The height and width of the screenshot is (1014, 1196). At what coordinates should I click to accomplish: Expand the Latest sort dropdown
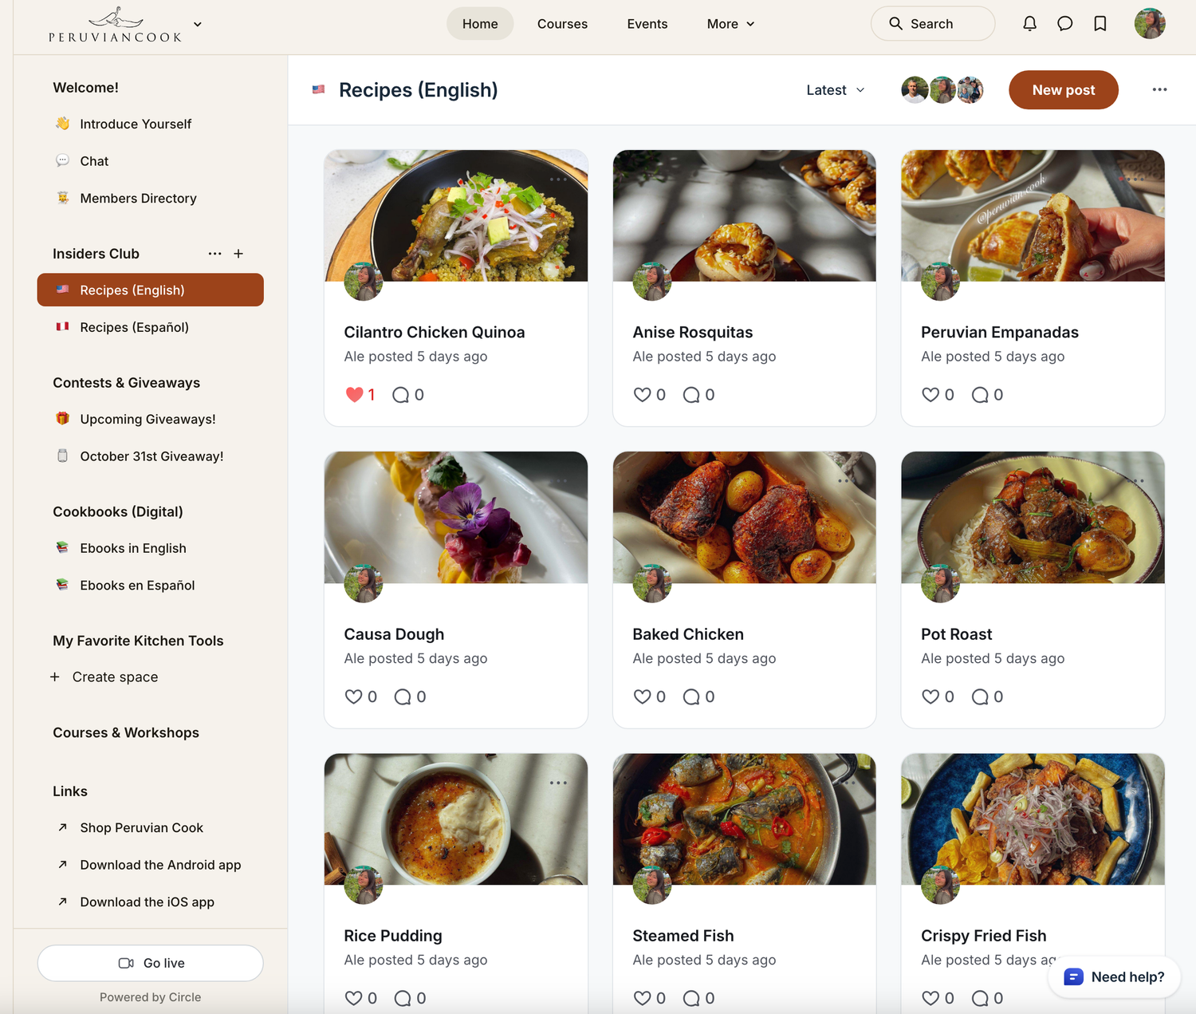tap(835, 90)
